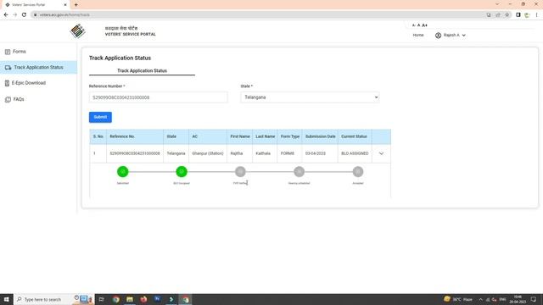This screenshot has width=543, height=305.
Task: Open File Explorer from the taskbar
Action: point(130,299)
